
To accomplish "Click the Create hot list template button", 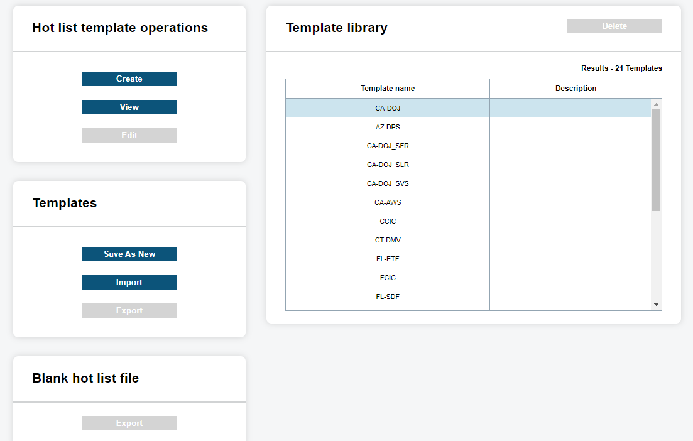I will pos(129,79).
